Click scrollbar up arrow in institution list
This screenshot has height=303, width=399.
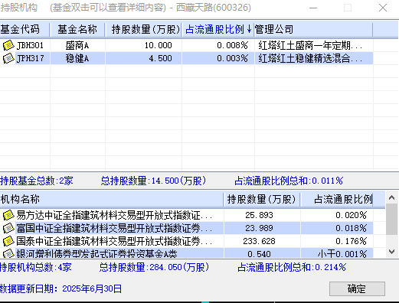[392, 197]
